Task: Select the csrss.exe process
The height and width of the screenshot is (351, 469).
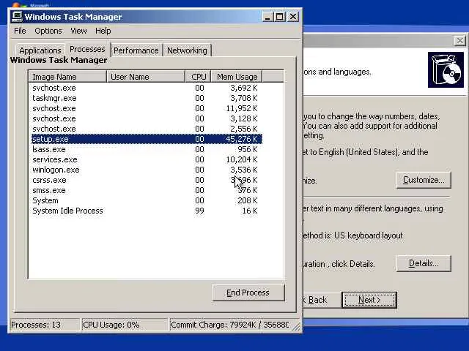Action: tap(147, 180)
